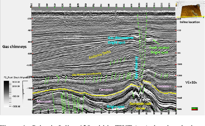Select the "Inline 120" label

tap(45, 88)
